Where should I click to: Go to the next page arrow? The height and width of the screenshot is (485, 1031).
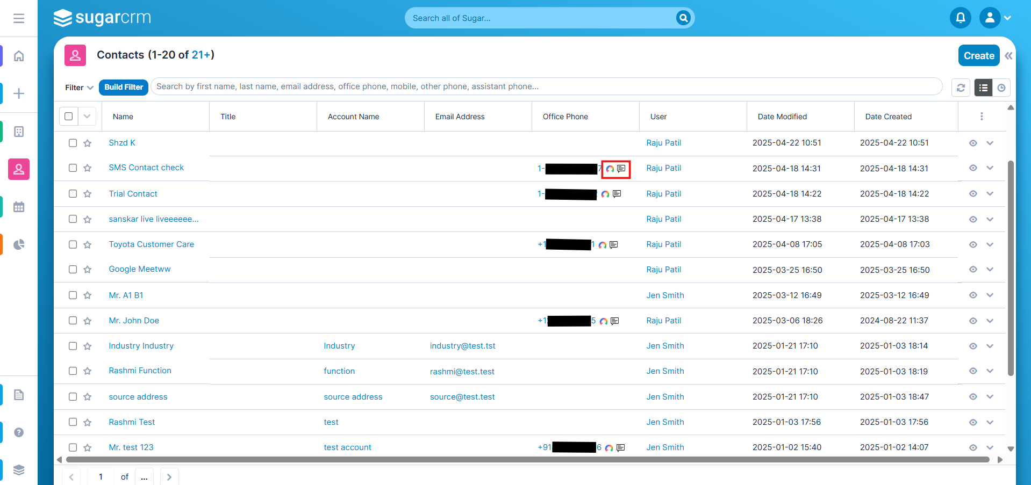click(x=169, y=477)
